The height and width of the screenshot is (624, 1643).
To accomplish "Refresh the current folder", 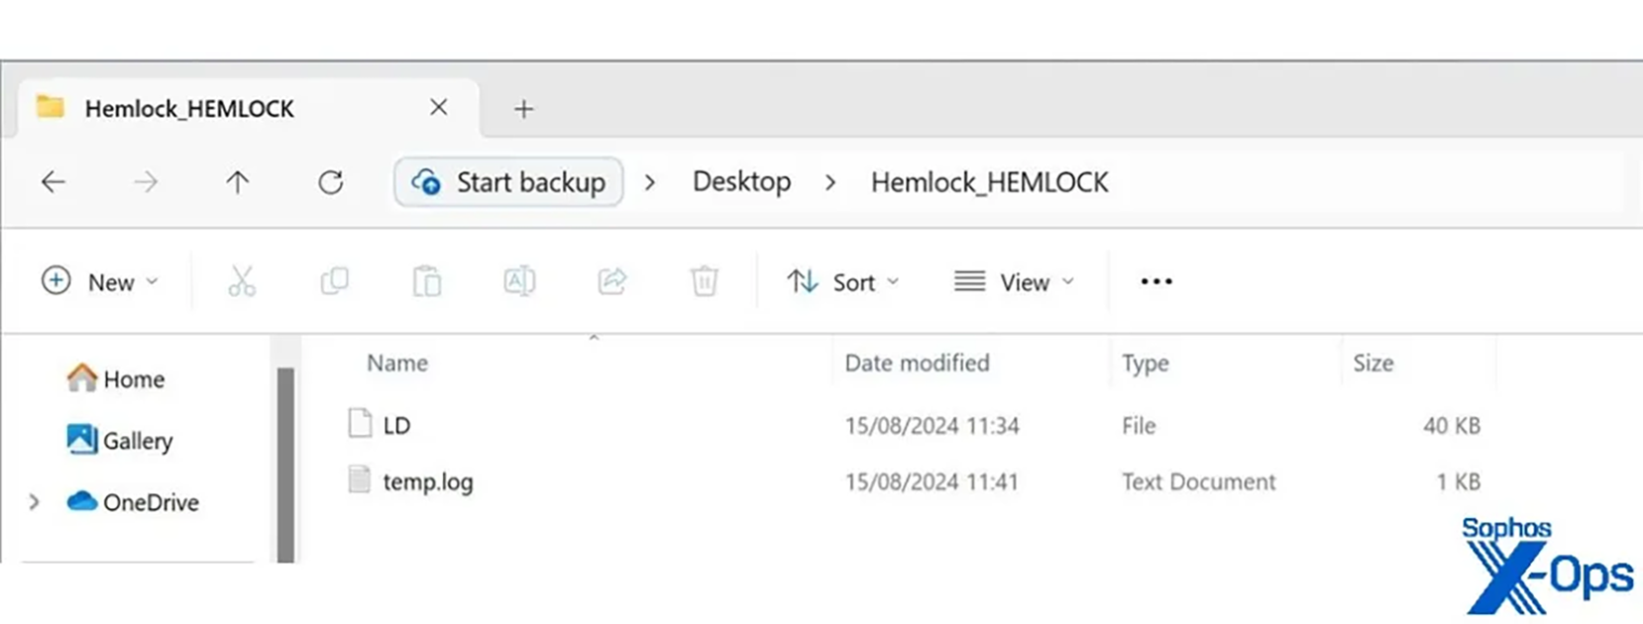I will pos(332,182).
